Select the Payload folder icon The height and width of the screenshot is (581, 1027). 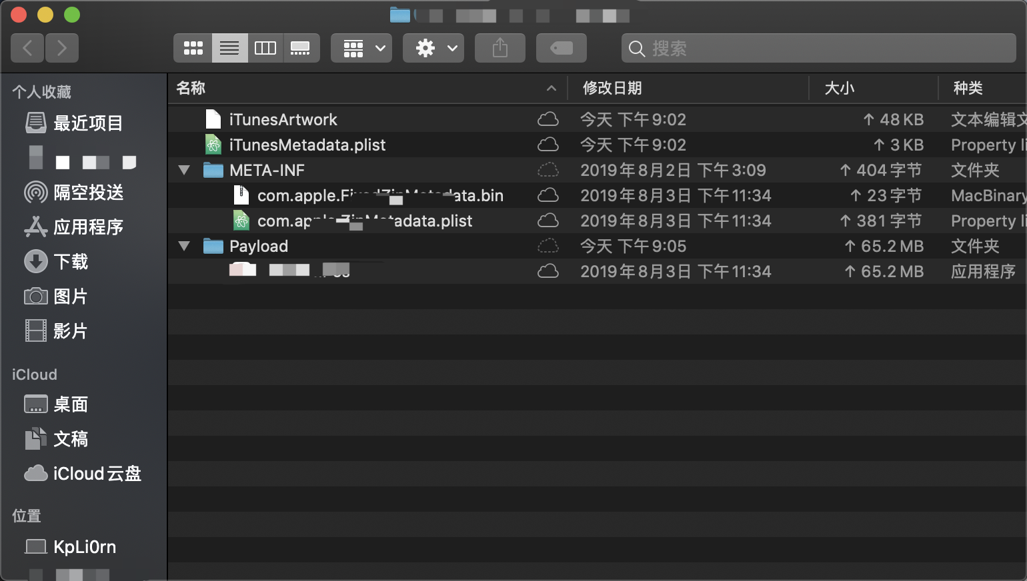click(x=213, y=246)
